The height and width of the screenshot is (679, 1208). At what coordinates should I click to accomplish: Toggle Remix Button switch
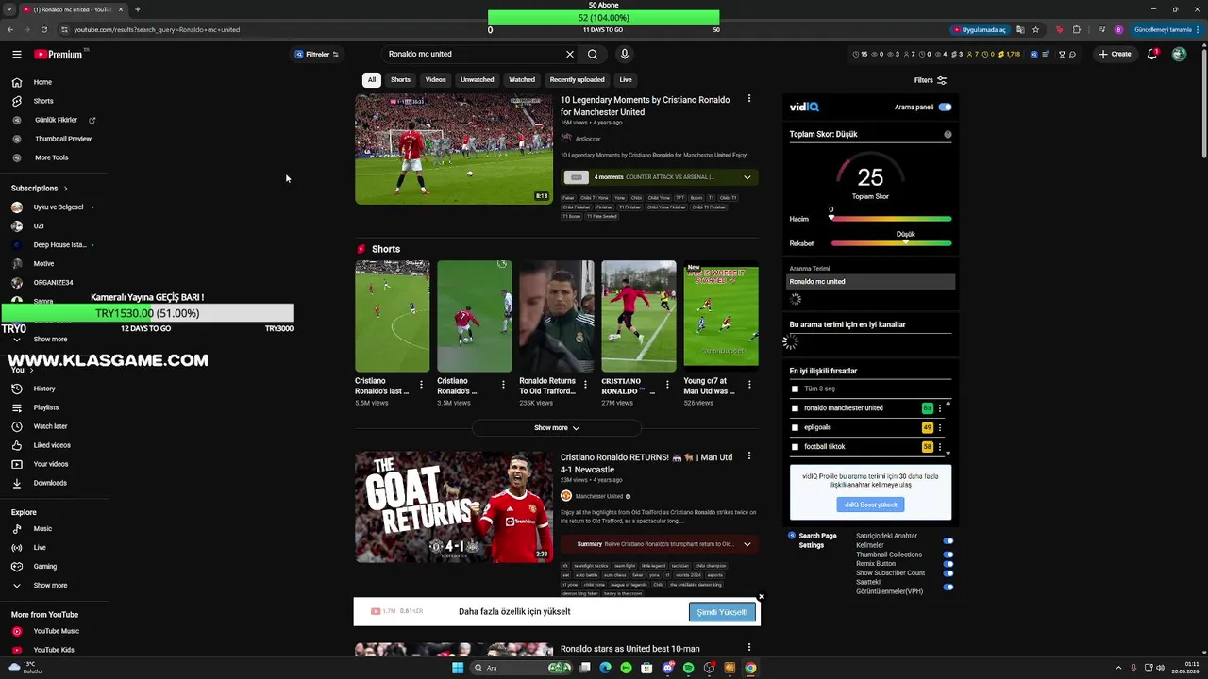[x=948, y=564]
